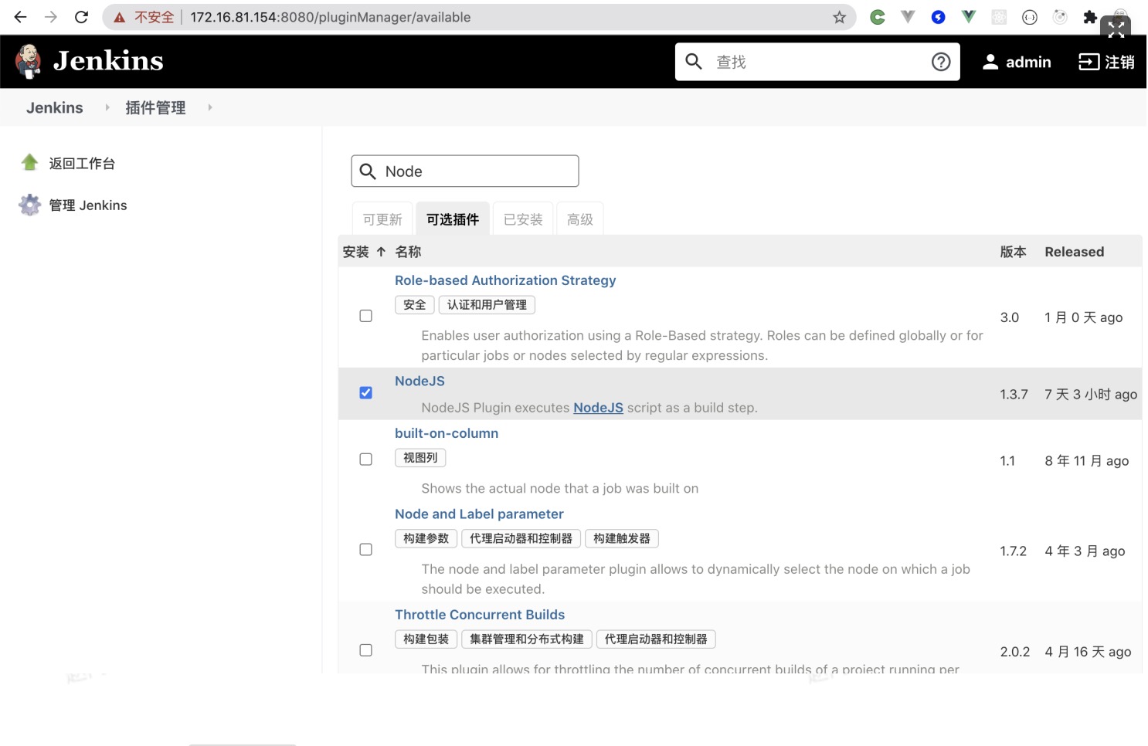Open the browser extensions puzzle icon
Viewport: 1148px width, 746px height.
pos(1090,17)
